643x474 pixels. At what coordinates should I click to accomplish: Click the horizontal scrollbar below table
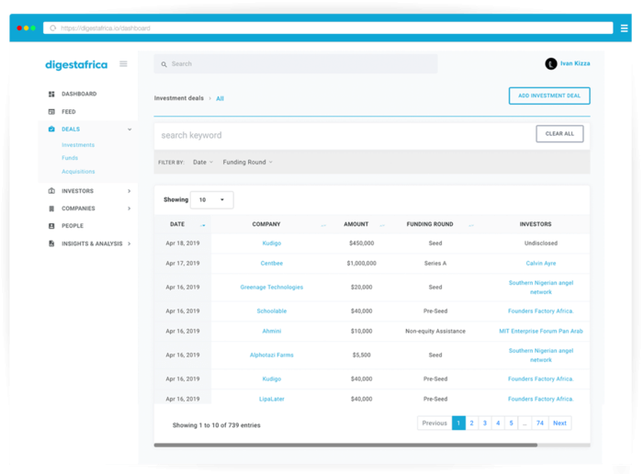[345, 445]
